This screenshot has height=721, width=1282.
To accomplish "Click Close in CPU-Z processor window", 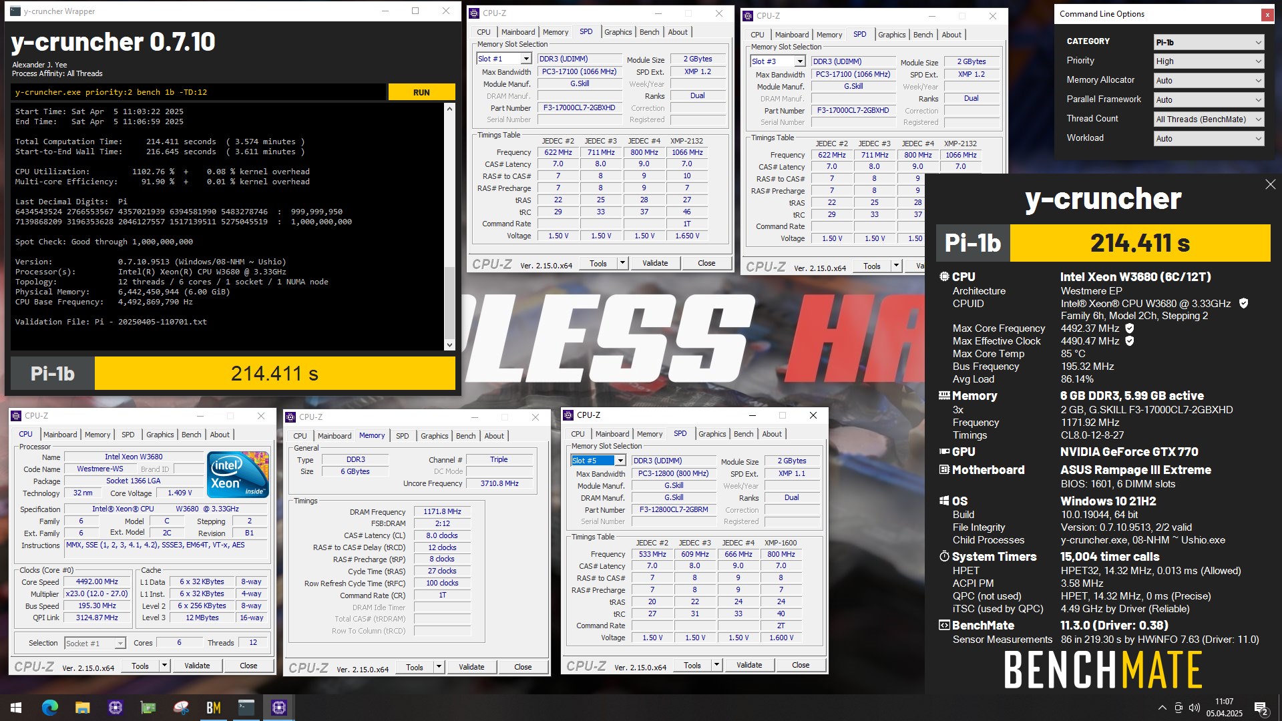I will coord(248,666).
